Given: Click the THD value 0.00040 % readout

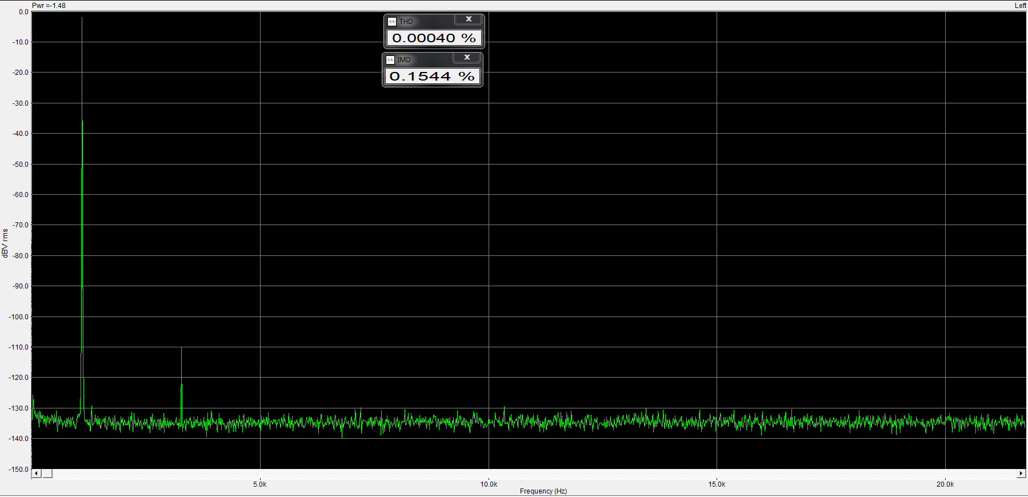Looking at the screenshot, I should coord(434,38).
